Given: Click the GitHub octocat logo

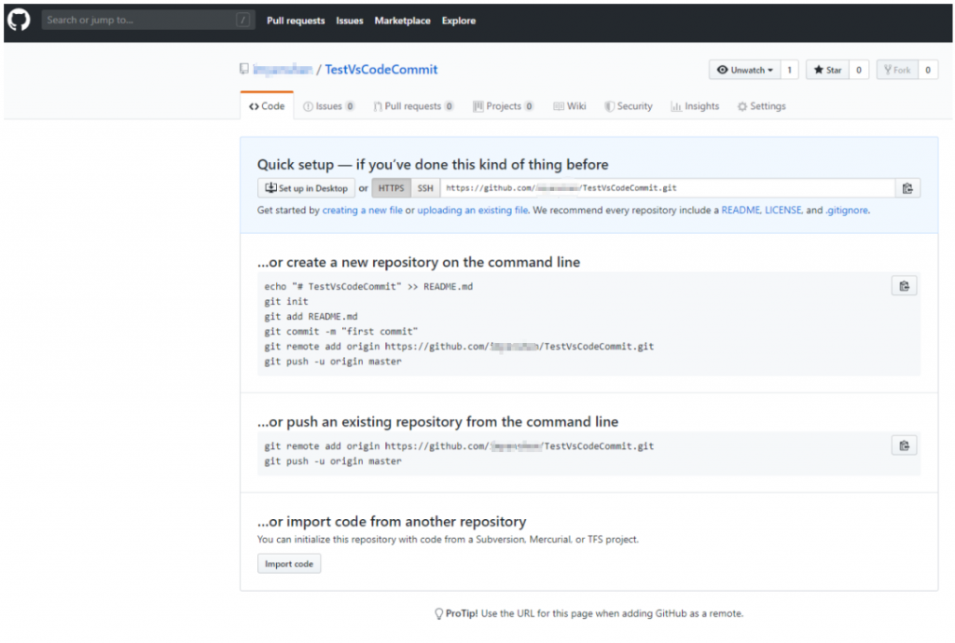Looking at the screenshot, I should pyautogui.click(x=19, y=20).
